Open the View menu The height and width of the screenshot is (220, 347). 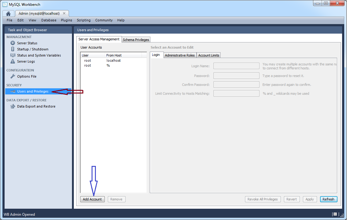pyautogui.click(x=32, y=20)
